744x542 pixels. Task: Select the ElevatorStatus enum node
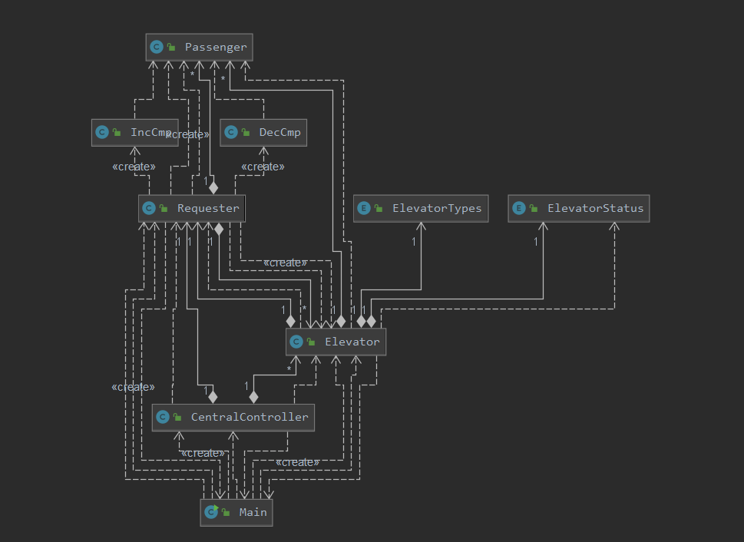579,208
